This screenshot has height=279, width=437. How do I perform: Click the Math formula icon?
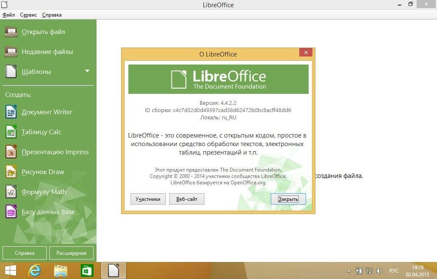coord(11,192)
